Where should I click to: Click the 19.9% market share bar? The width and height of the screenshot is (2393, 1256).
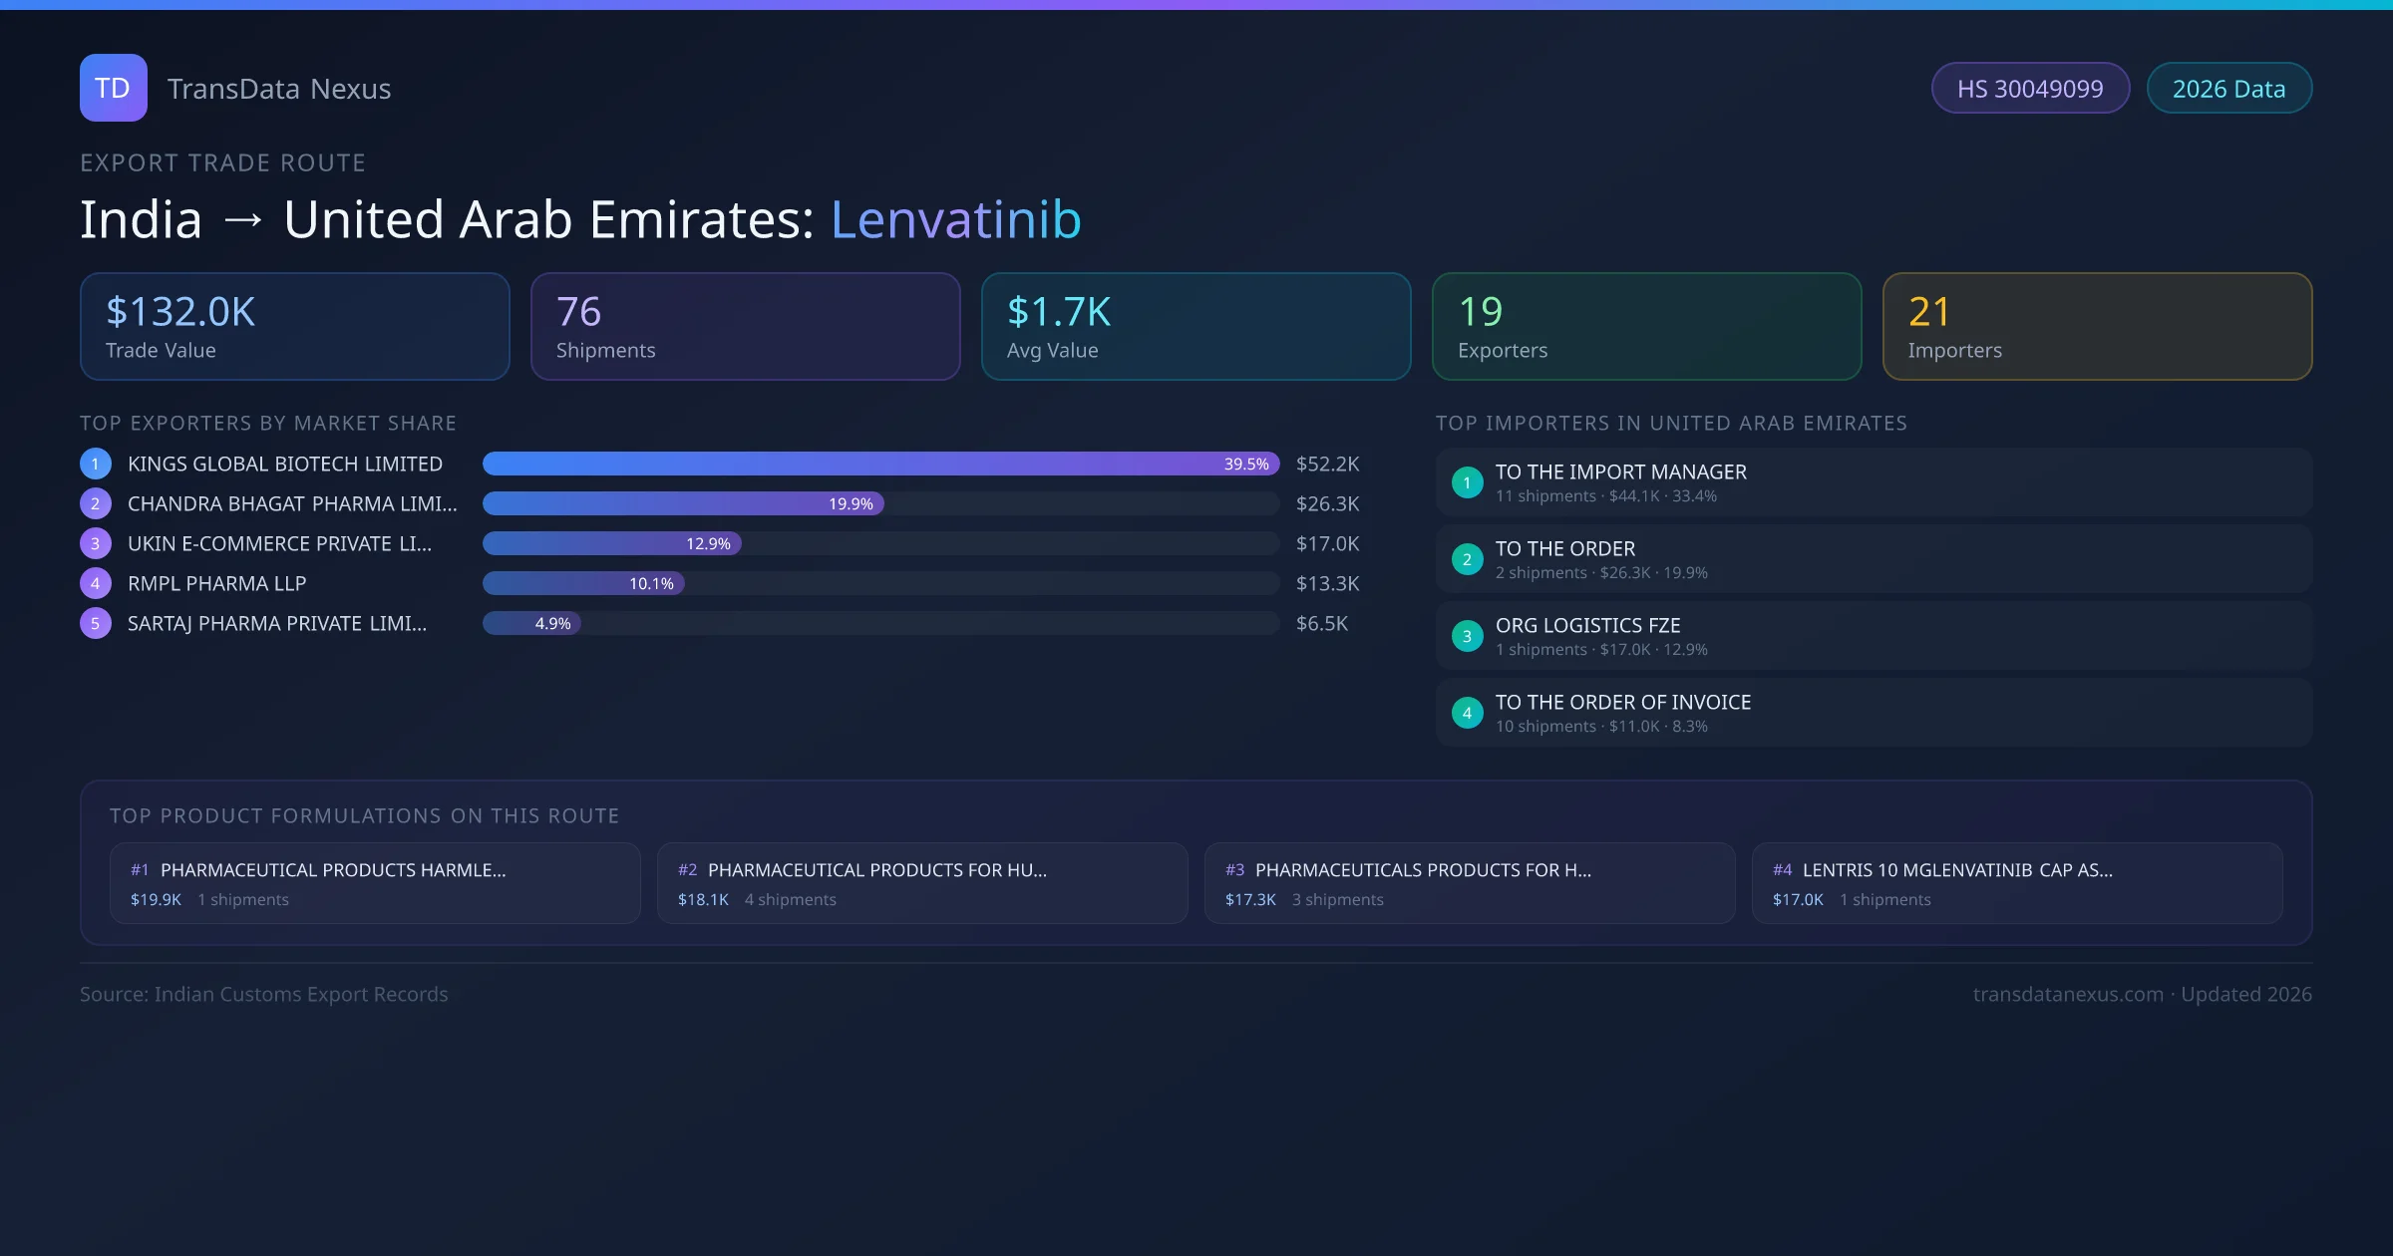pyautogui.click(x=683, y=503)
